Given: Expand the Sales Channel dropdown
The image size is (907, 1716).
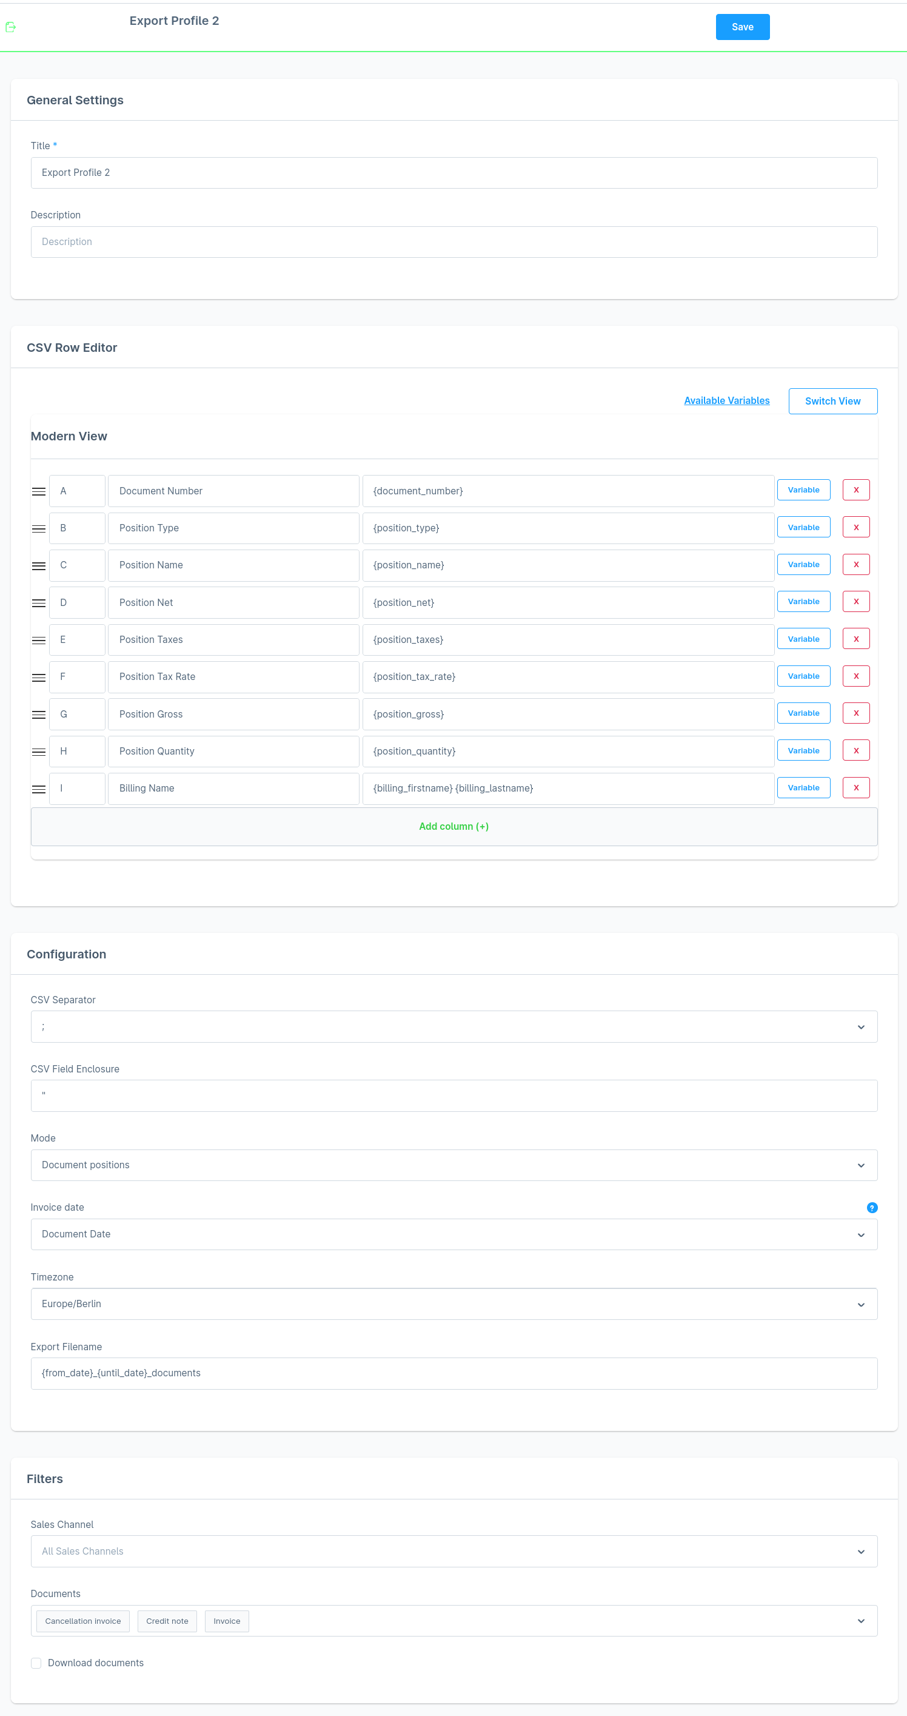Looking at the screenshot, I should coord(453,1552).
